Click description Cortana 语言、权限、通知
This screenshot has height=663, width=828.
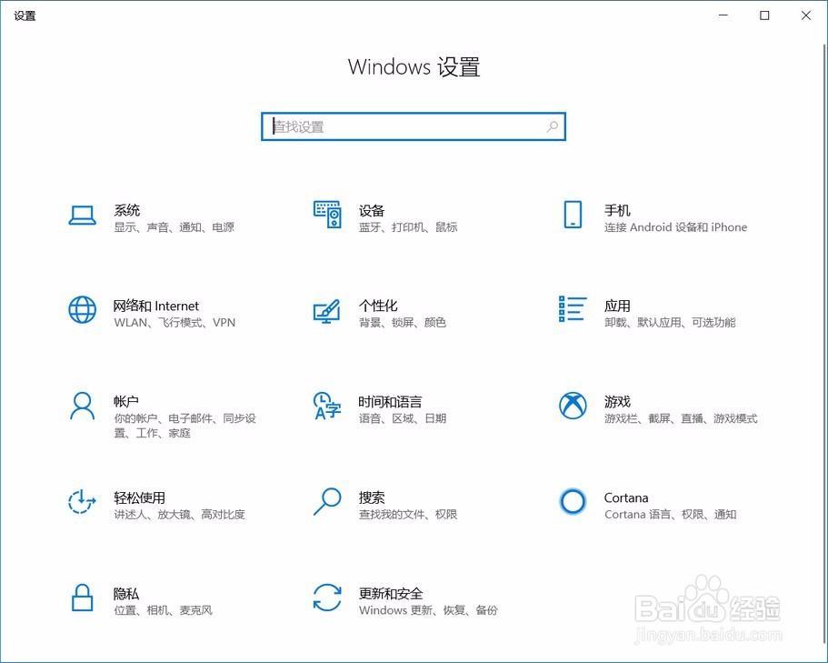671,514
